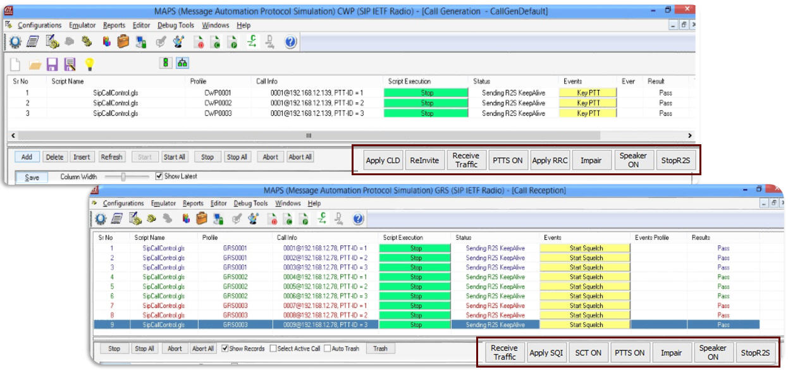The height and width of the screenshot is (372, 788).
Task: Click the Insert button
Action: click(x=82, y=157)
